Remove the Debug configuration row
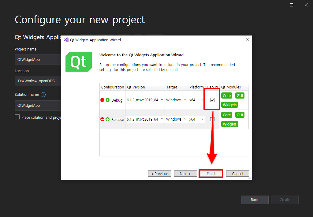 102,100
